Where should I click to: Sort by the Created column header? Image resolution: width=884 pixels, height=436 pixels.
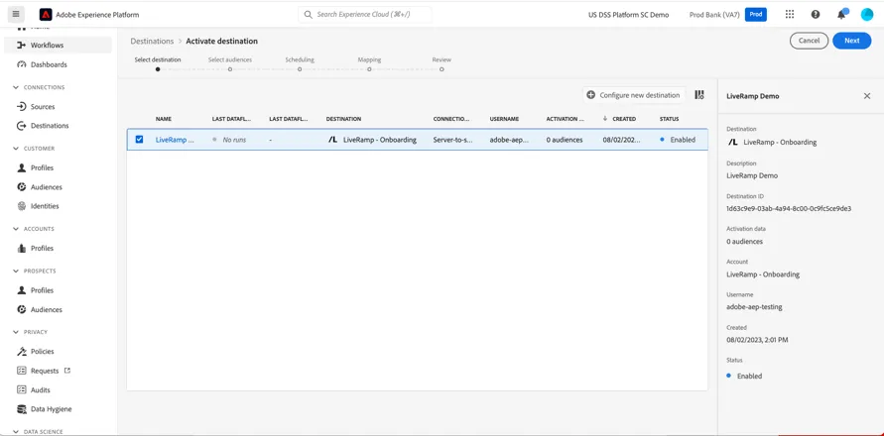623,119
